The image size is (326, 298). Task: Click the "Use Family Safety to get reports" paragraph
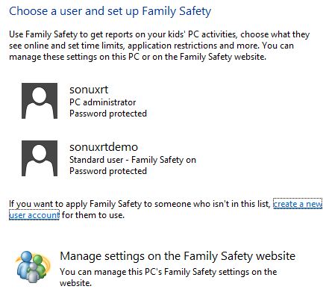coord(159,46)
